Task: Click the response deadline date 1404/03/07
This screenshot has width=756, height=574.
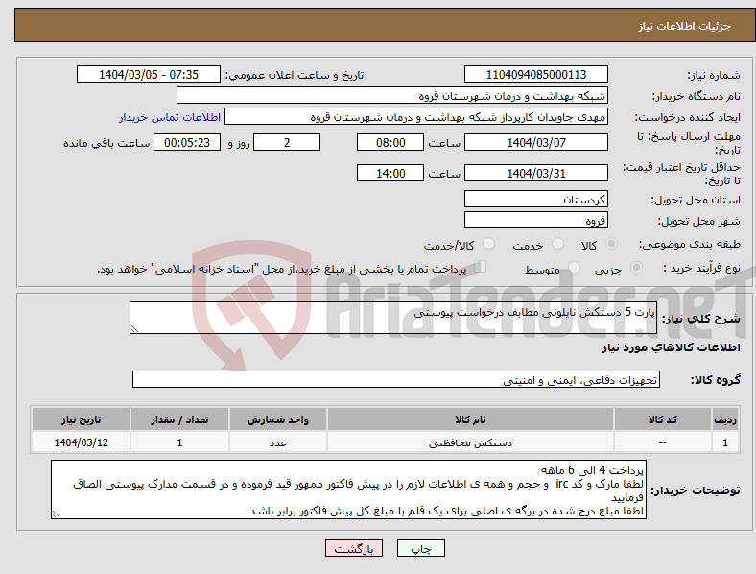Action: coord(535,142)
